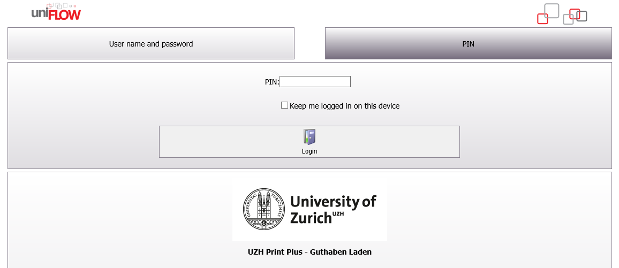Click the dark gray square at far top-right

click(583, 17)
